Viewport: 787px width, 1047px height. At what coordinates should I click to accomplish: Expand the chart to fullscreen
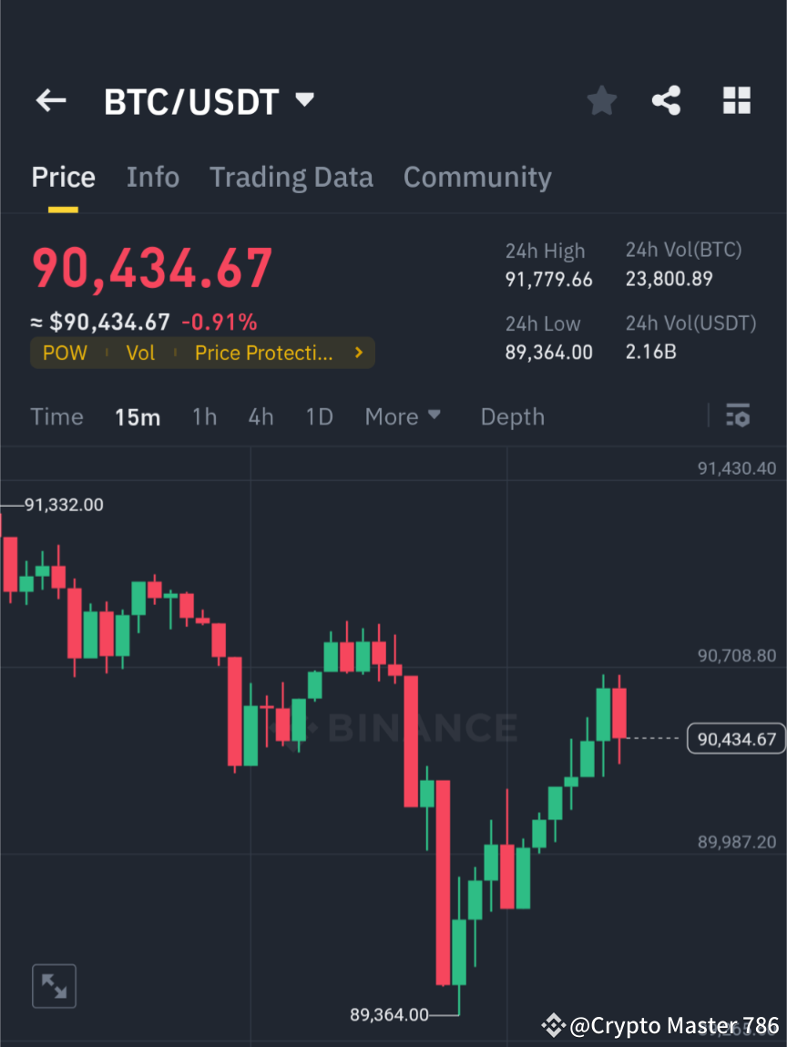(x=54, y=985)
